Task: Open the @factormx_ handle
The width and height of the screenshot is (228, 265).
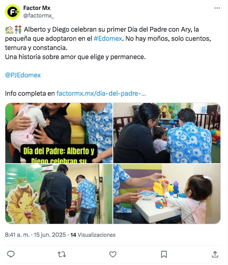Action: [x=39, y=16]
